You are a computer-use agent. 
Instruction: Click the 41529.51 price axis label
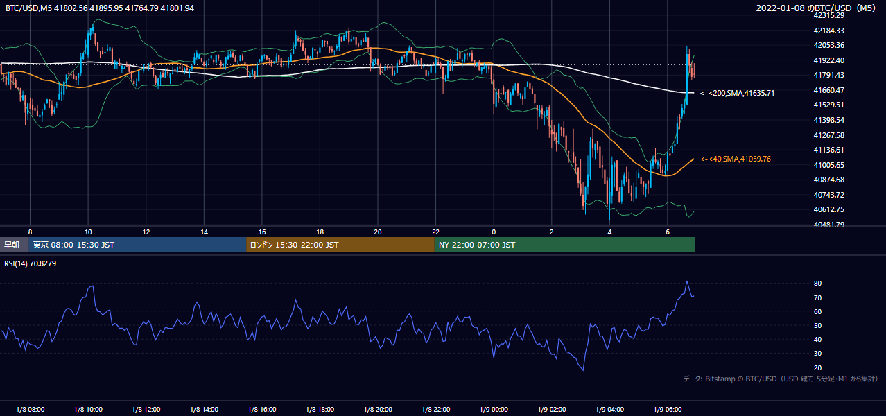point(829,105)
